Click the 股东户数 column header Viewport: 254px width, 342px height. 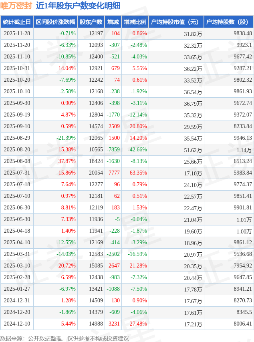pyautogui.click(x=91, y=22)
